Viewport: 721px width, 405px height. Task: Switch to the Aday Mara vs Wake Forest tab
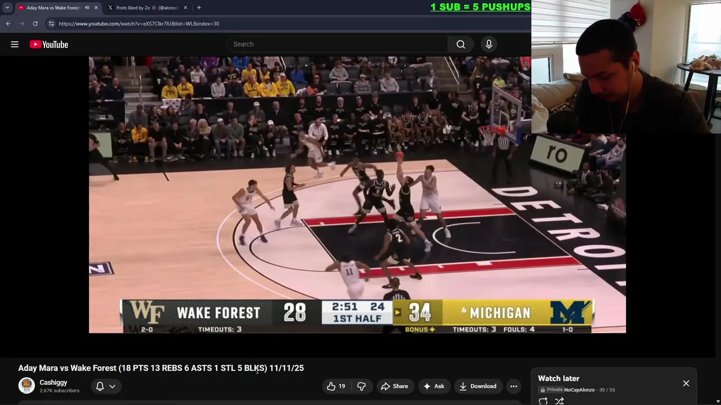(x=53, y=8)
